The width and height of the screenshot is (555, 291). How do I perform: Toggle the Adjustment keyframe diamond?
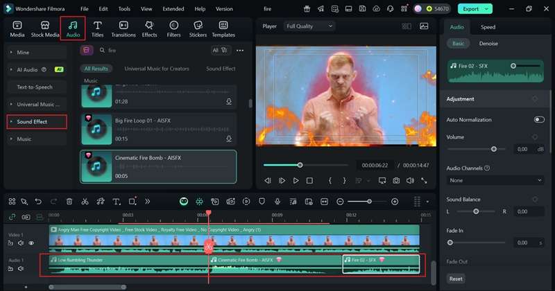(x=535, y=99)
